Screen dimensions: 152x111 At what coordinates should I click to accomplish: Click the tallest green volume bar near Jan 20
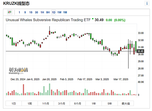tap(50, 89)
